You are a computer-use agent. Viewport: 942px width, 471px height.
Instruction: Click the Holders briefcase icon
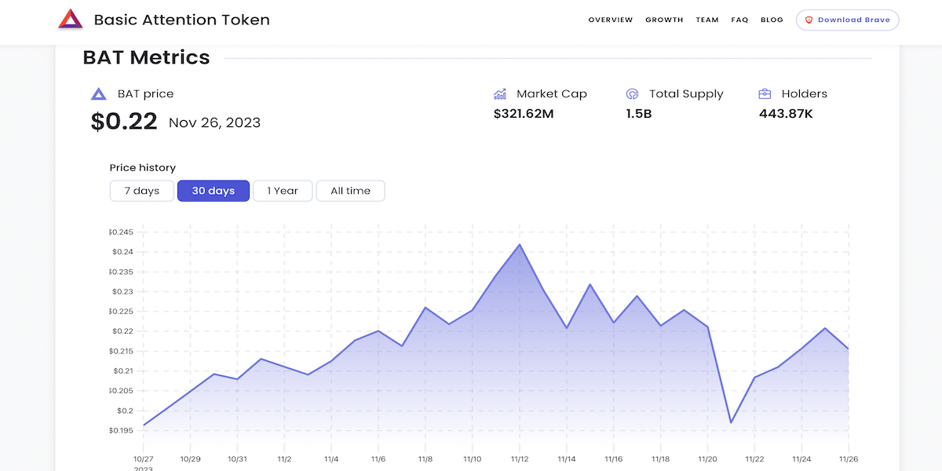point(765,94)
